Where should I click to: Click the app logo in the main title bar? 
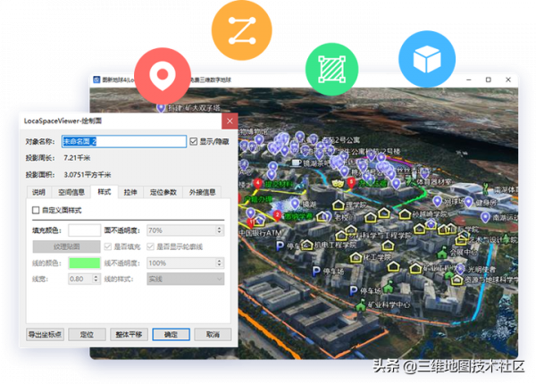pyautogui.click(x=96, y=79)
